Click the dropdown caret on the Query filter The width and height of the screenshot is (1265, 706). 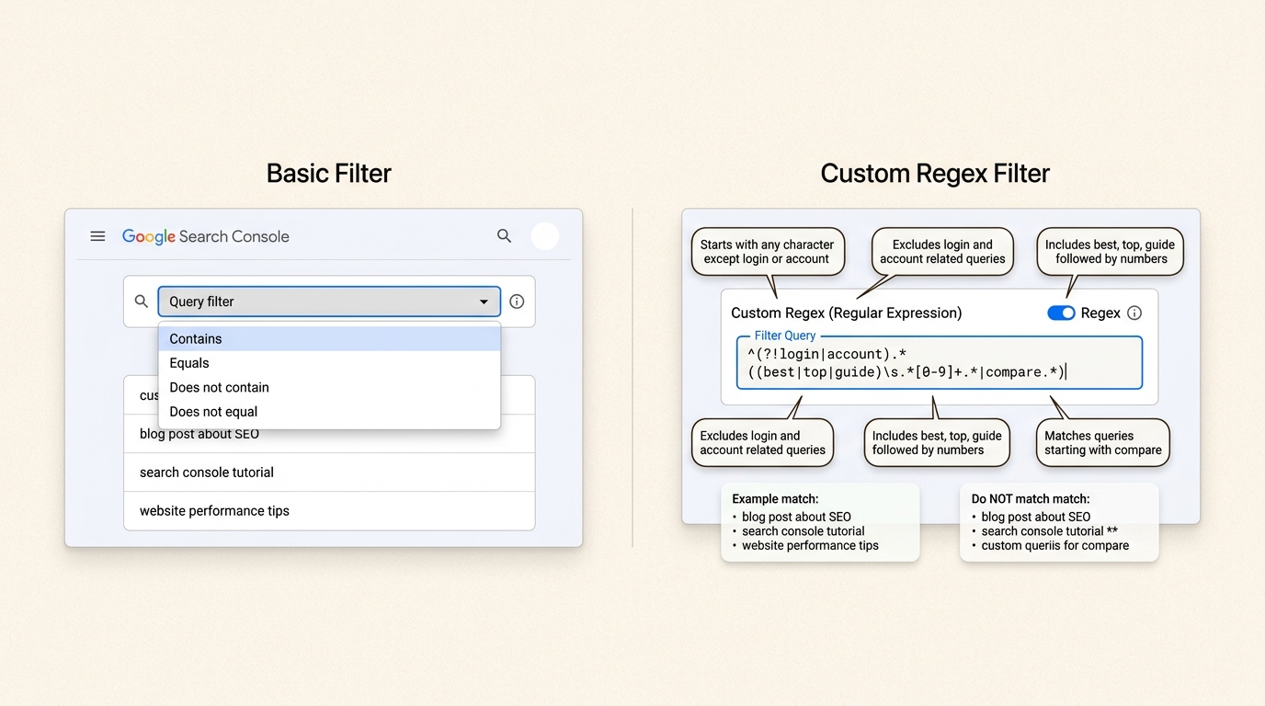click(x=484, y=302)
